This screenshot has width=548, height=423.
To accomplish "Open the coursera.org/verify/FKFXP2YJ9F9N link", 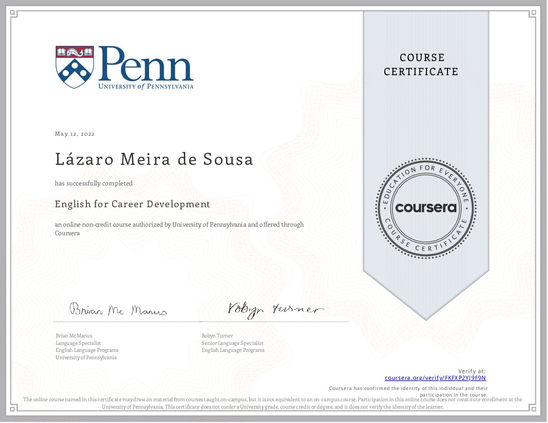I will pos(435,378).
